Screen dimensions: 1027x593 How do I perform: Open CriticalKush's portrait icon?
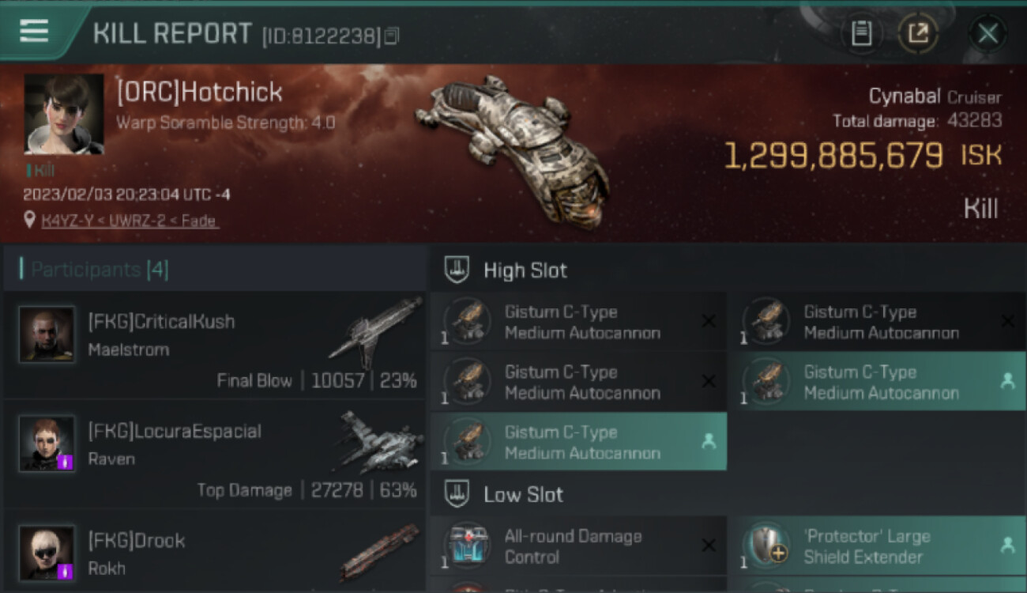(47, 334)
